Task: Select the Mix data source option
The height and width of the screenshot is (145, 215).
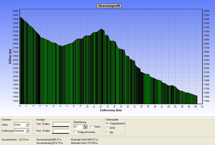Action: point(108,132)
